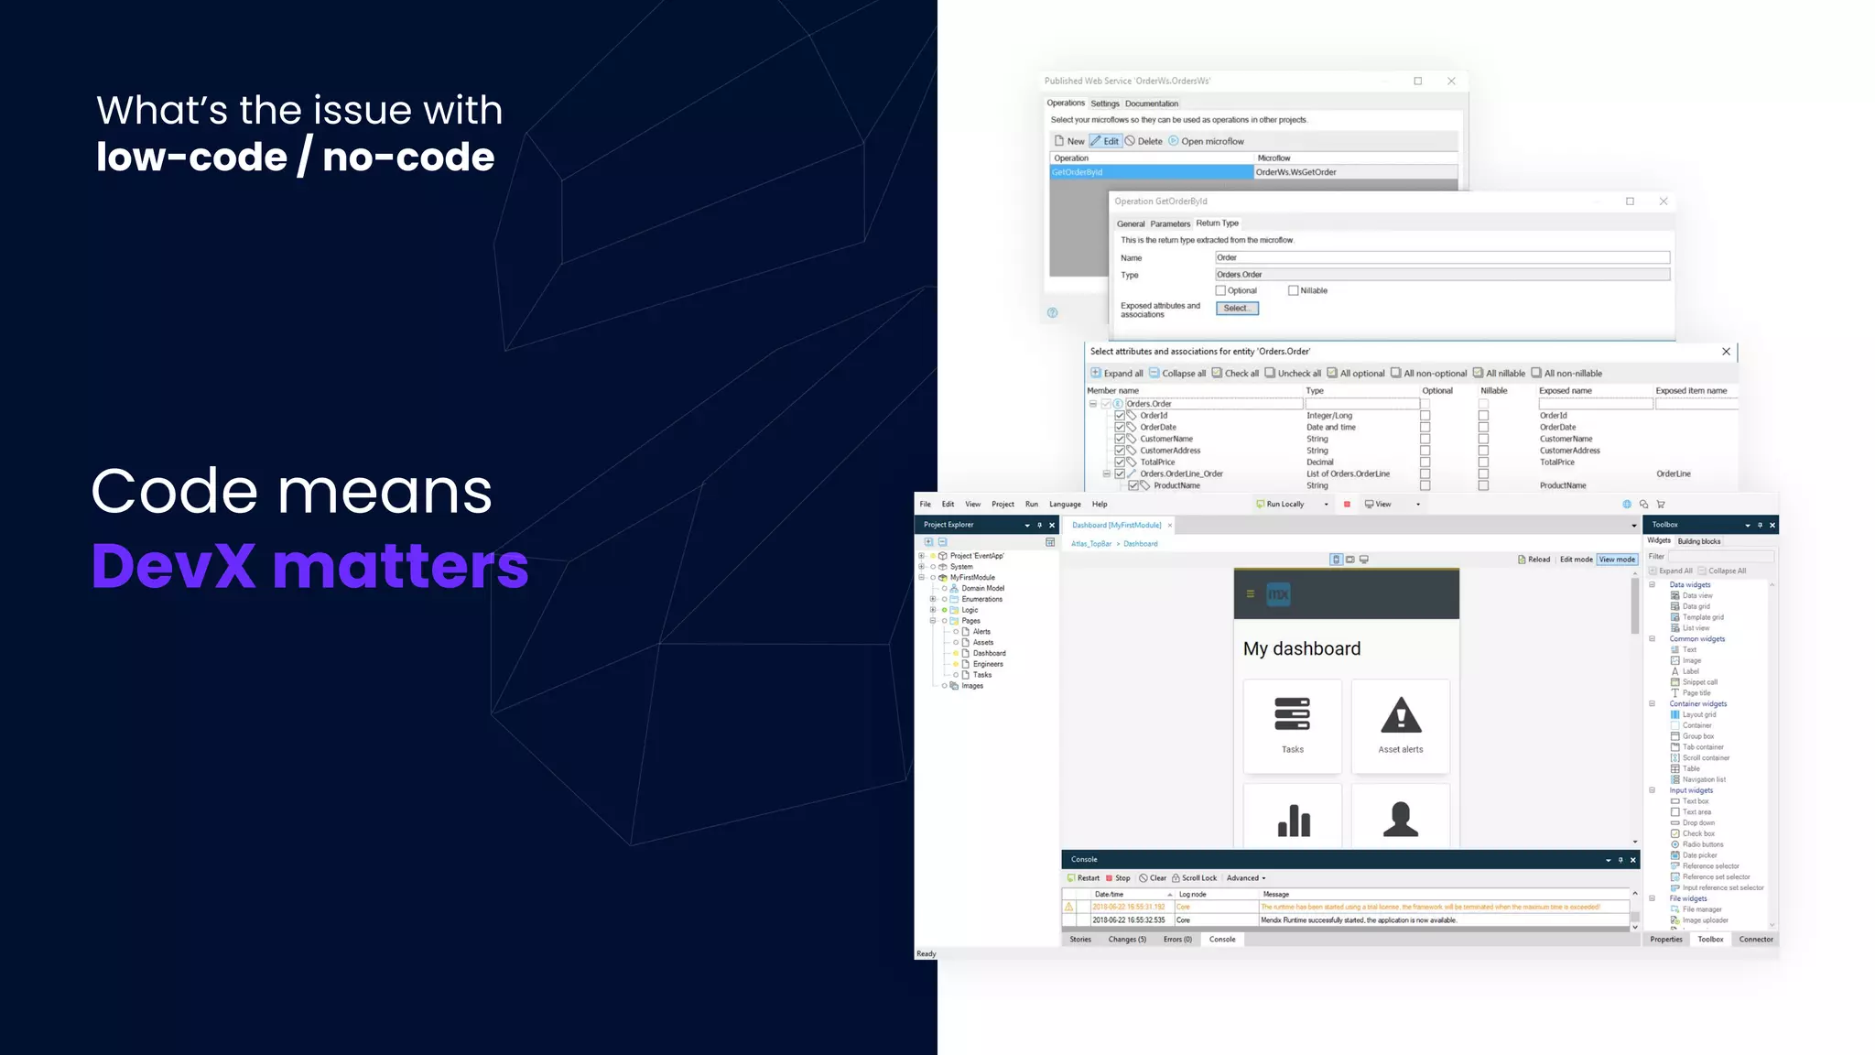
Task: Open the Project menu
Action: click(1003, 505)
